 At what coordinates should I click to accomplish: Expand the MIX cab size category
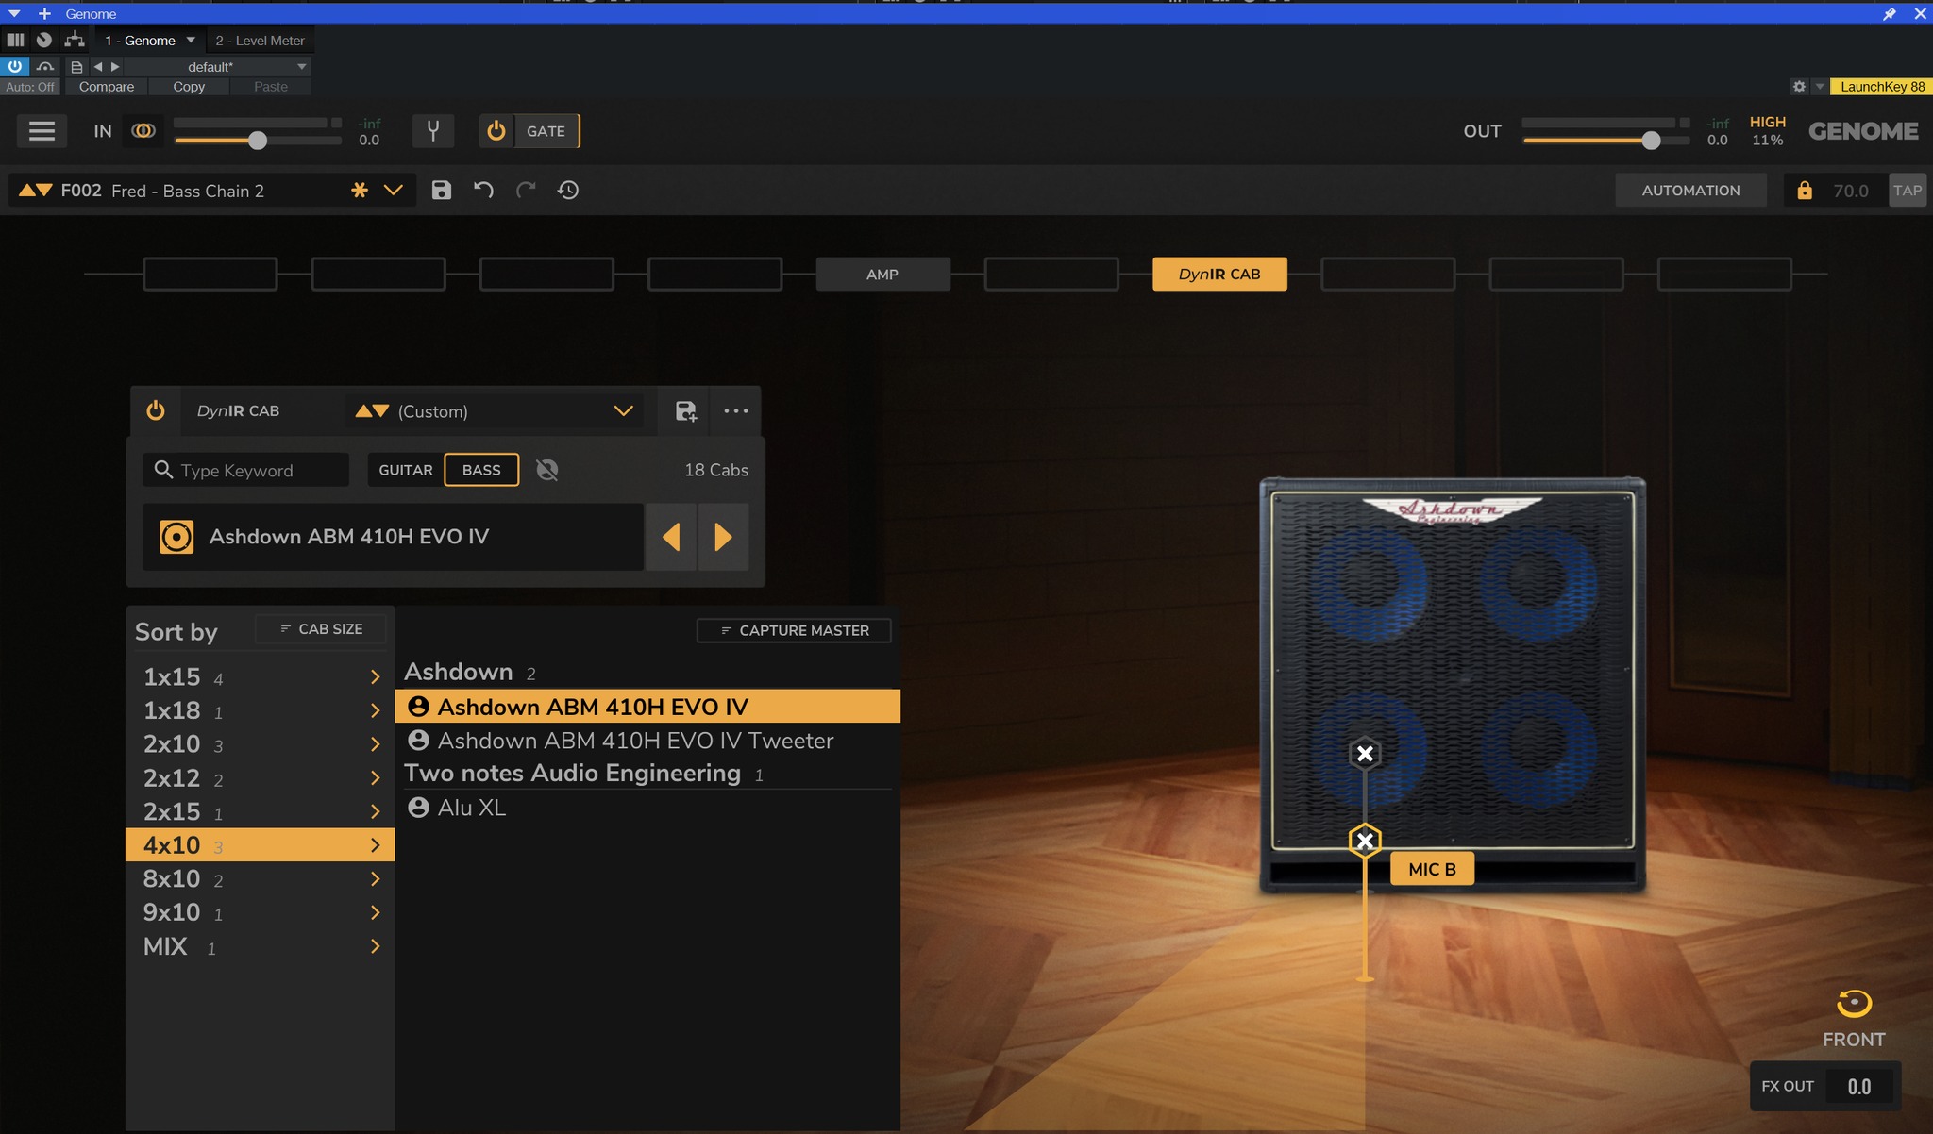[x=260, y=946]
